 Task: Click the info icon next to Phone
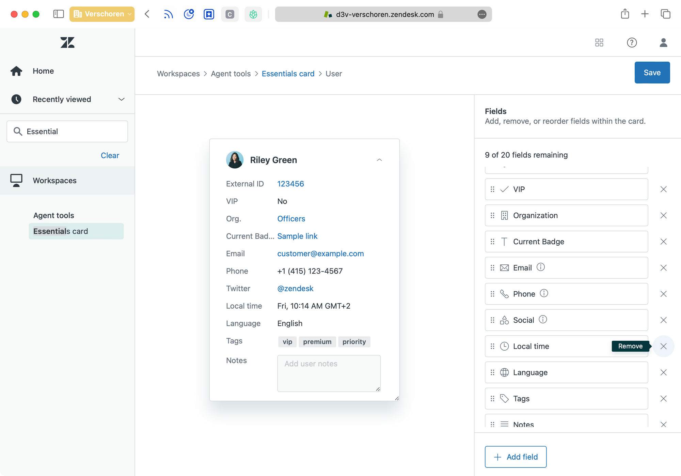pyautogui.click(x=544, y=293)
